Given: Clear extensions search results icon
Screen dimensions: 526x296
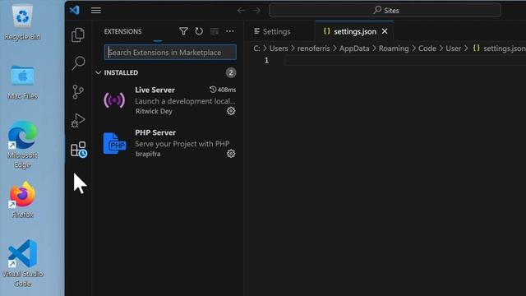Looking at the screenshot, I should click(x=215, y=31).
